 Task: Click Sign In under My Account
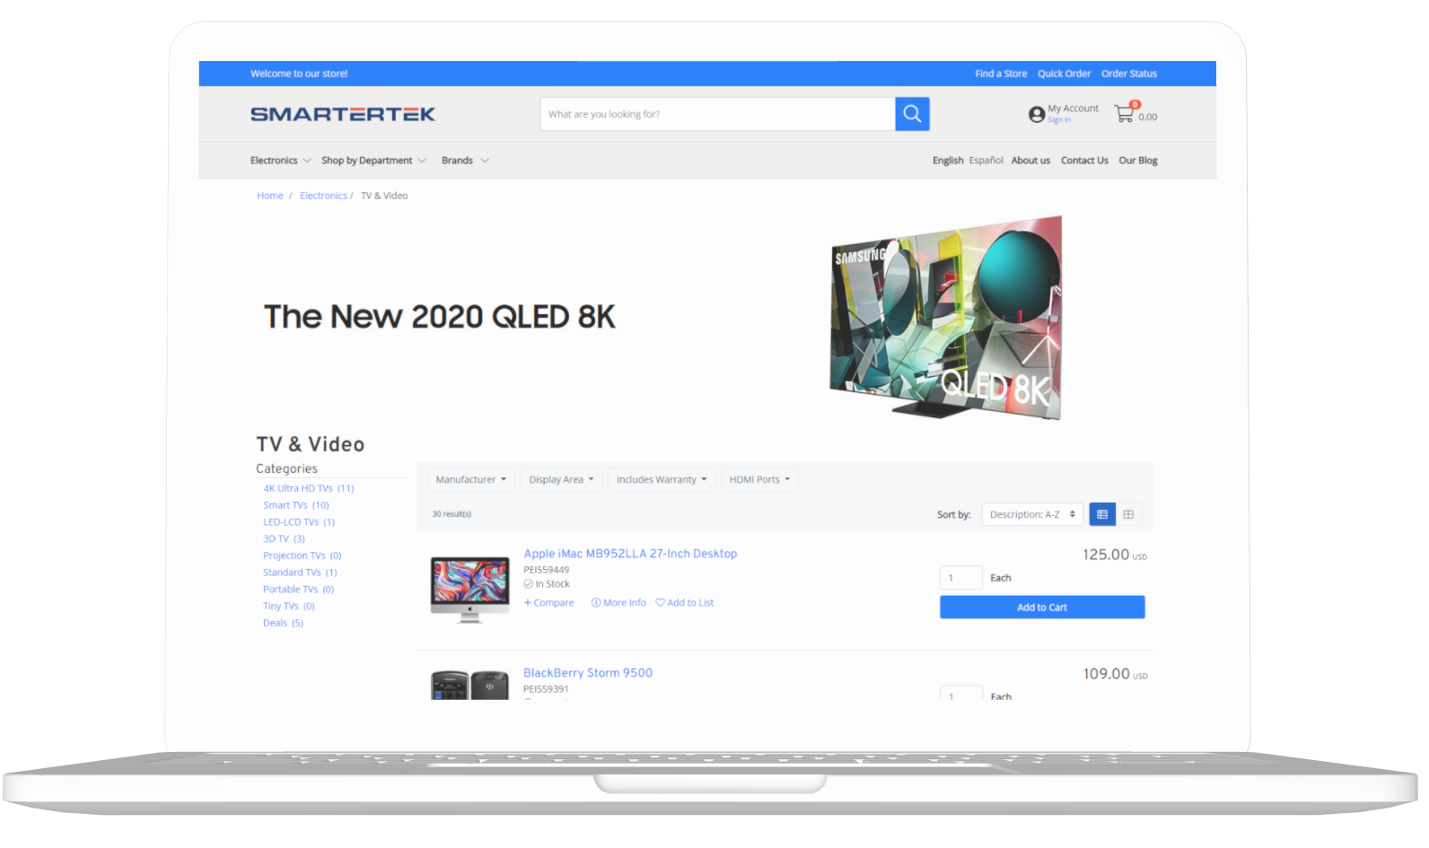[1059, 119]
